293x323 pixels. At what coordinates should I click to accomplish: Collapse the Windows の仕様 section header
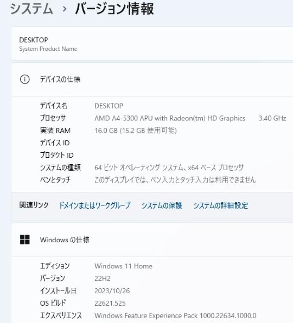[x=152, y=240]
